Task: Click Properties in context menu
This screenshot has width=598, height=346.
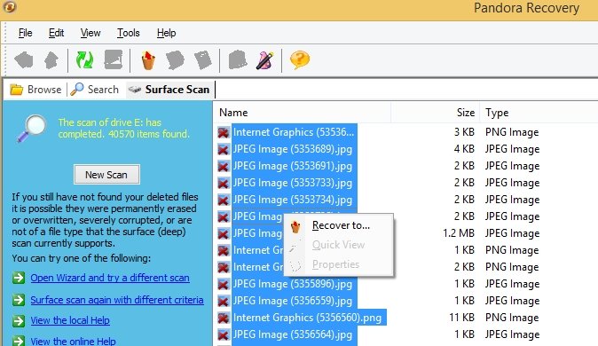Action: [x=335, y=264]
